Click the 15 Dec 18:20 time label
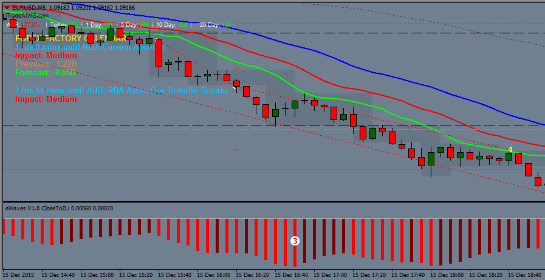545x280 pixels. pos(486,275)
